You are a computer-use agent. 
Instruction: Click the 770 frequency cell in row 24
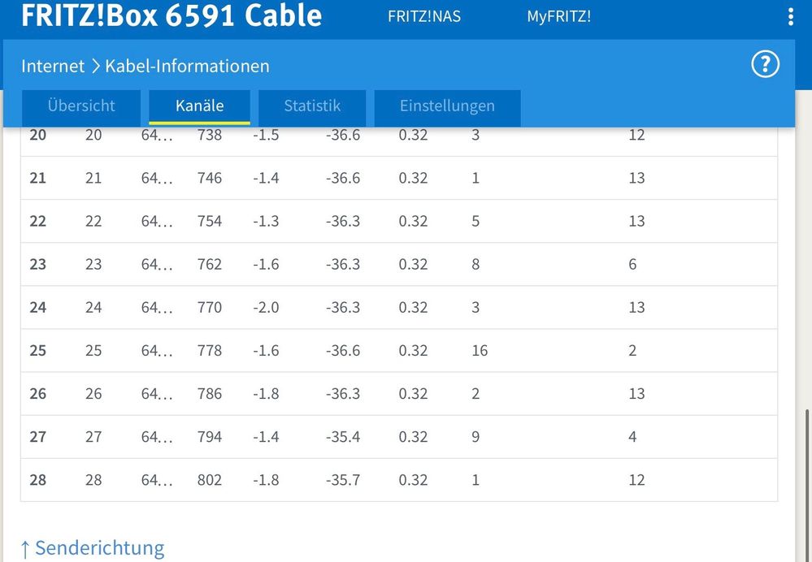[210, 308]
